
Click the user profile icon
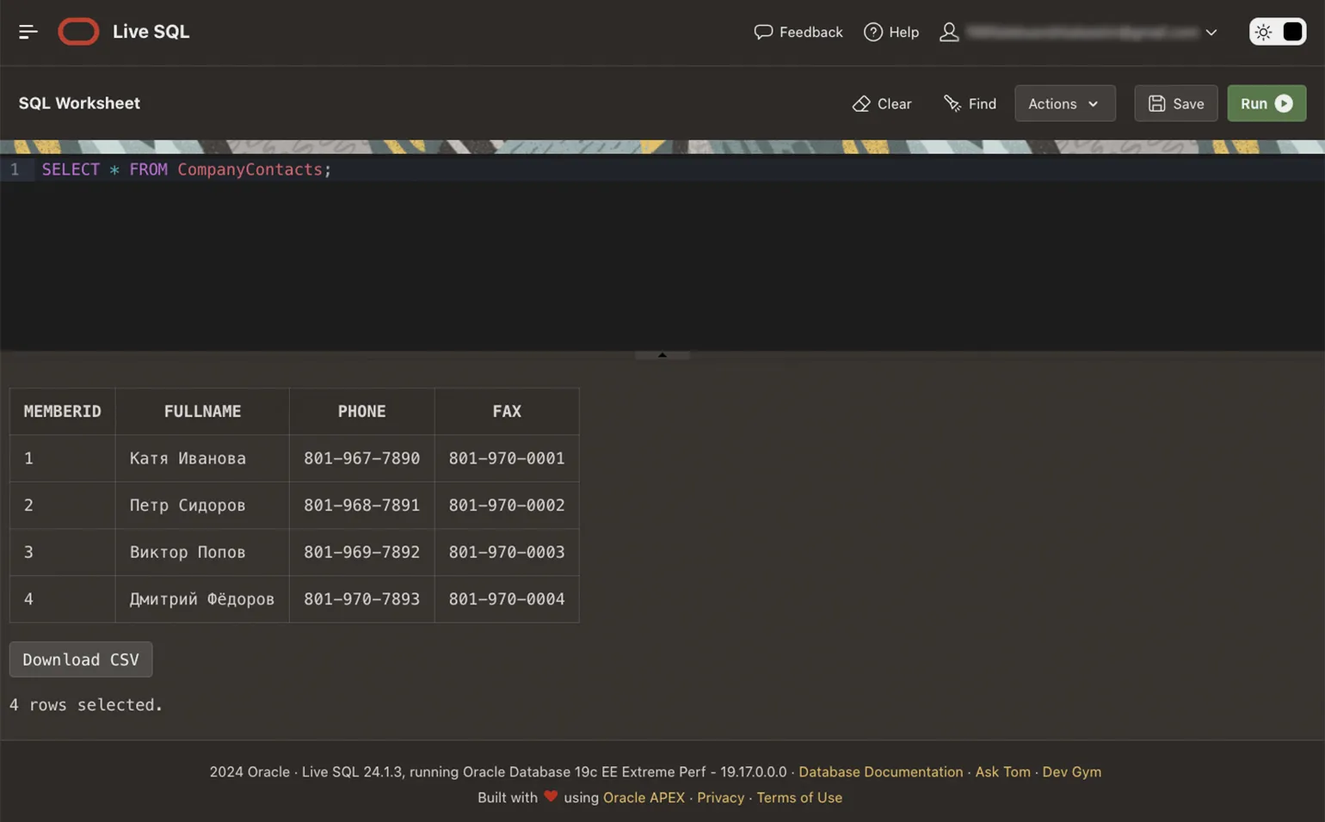click(948, 32)
